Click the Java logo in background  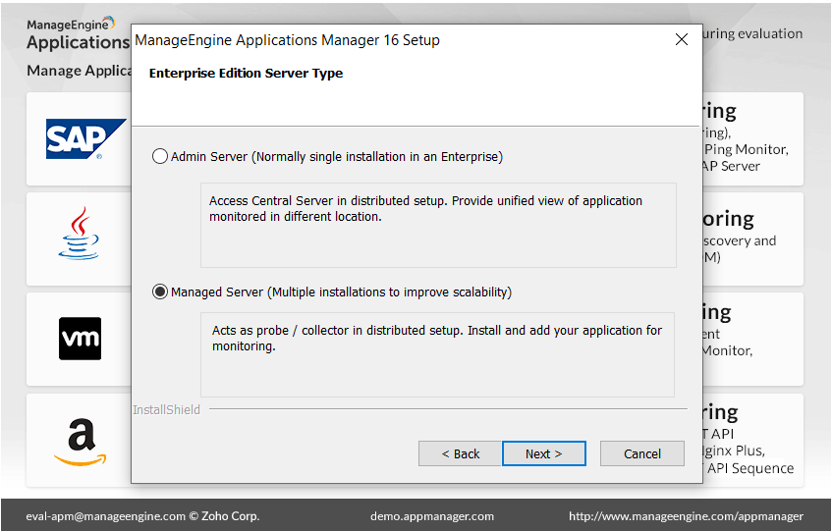tap(79, 234)
